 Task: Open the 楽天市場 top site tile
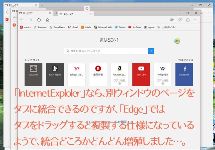(x=98, y=74)
